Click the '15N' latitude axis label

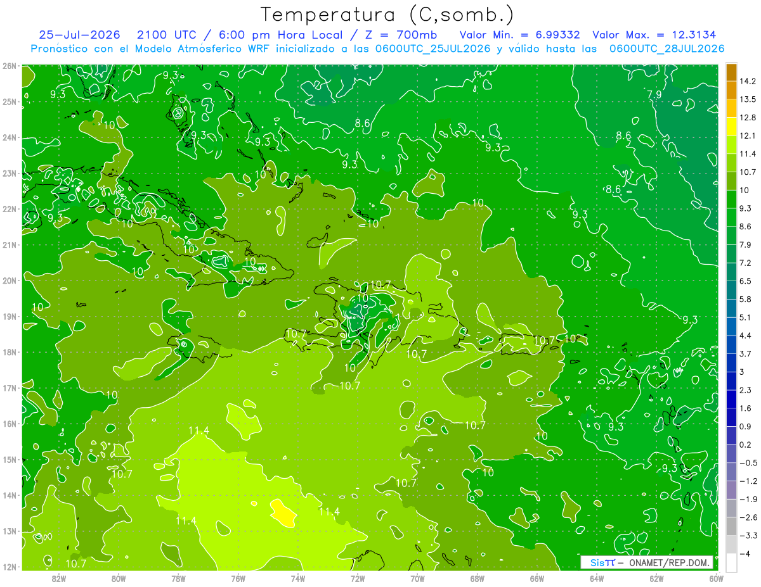pos(9,460)
